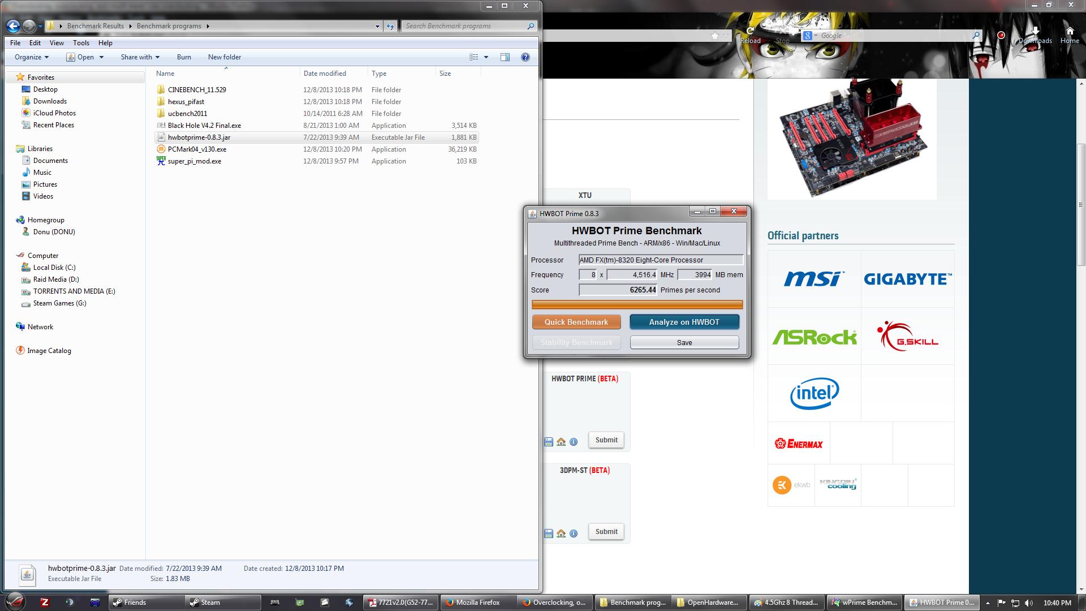The width and height of the screenshot is (1086, 611).
Task: Select super_pi_mod.exe file
Action: point(195,161)
